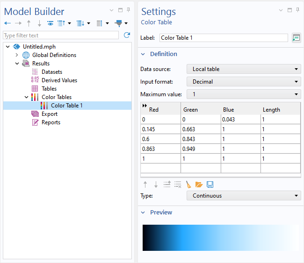
Task: Click the Save to File icon
Action: [210, 185]
